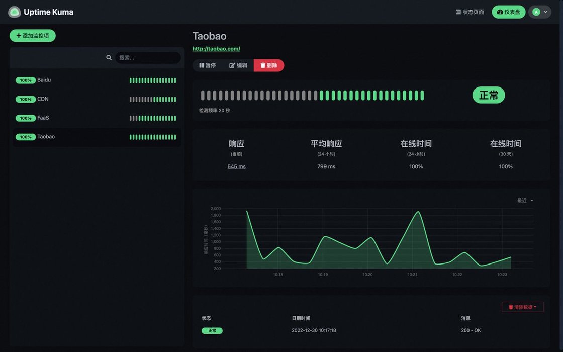This screenshot has width=563, height=352.
Task: Click CDN heartbeat bar in sidebar
Action: point(153,100)
